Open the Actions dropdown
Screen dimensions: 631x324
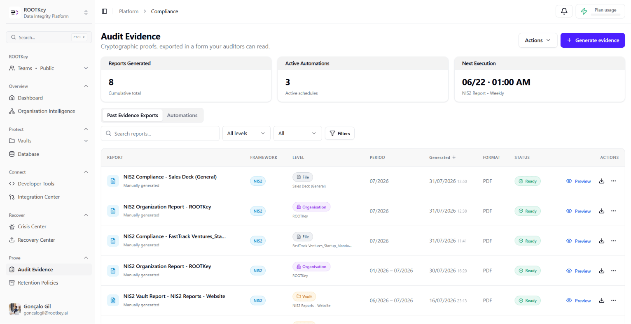(538, 40)
